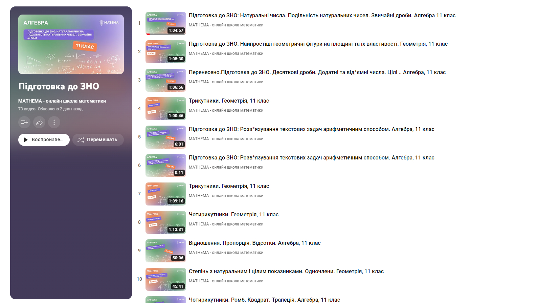The width and height of the screenshot is (537, 303).
Task: Open video thumbnail with duration 1:05:30
Action: [x=166, y=52]
